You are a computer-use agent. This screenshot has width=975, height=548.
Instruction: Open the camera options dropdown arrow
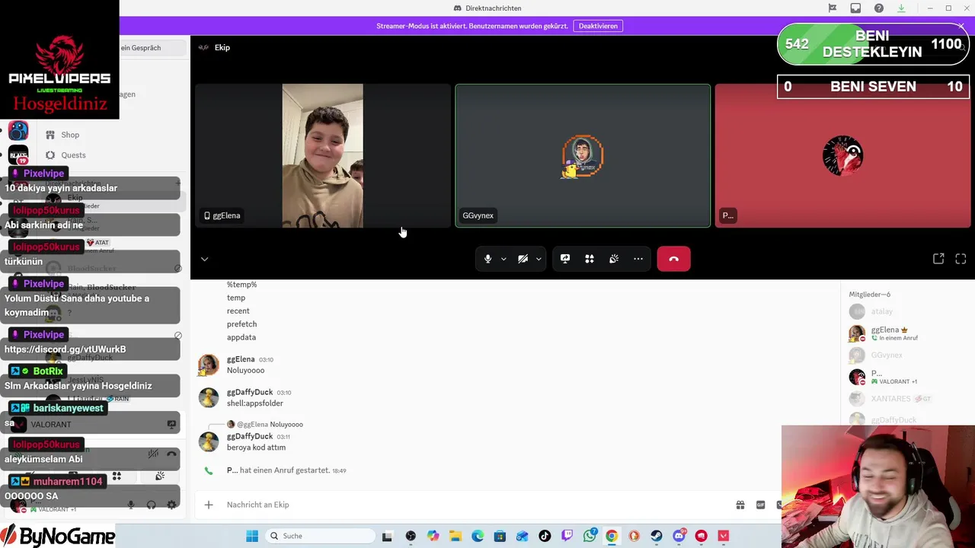539,259
